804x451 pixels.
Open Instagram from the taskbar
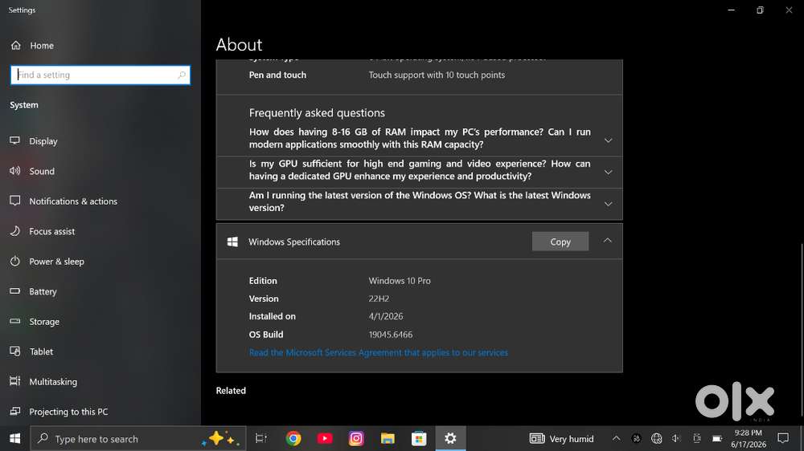[x=356, y=439]
